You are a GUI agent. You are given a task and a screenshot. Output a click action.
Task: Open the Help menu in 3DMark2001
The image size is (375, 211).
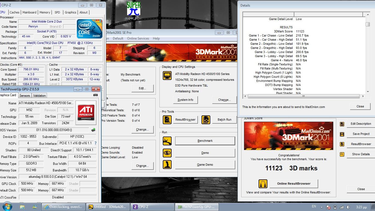pyautogui.click(x=156, y=38)
